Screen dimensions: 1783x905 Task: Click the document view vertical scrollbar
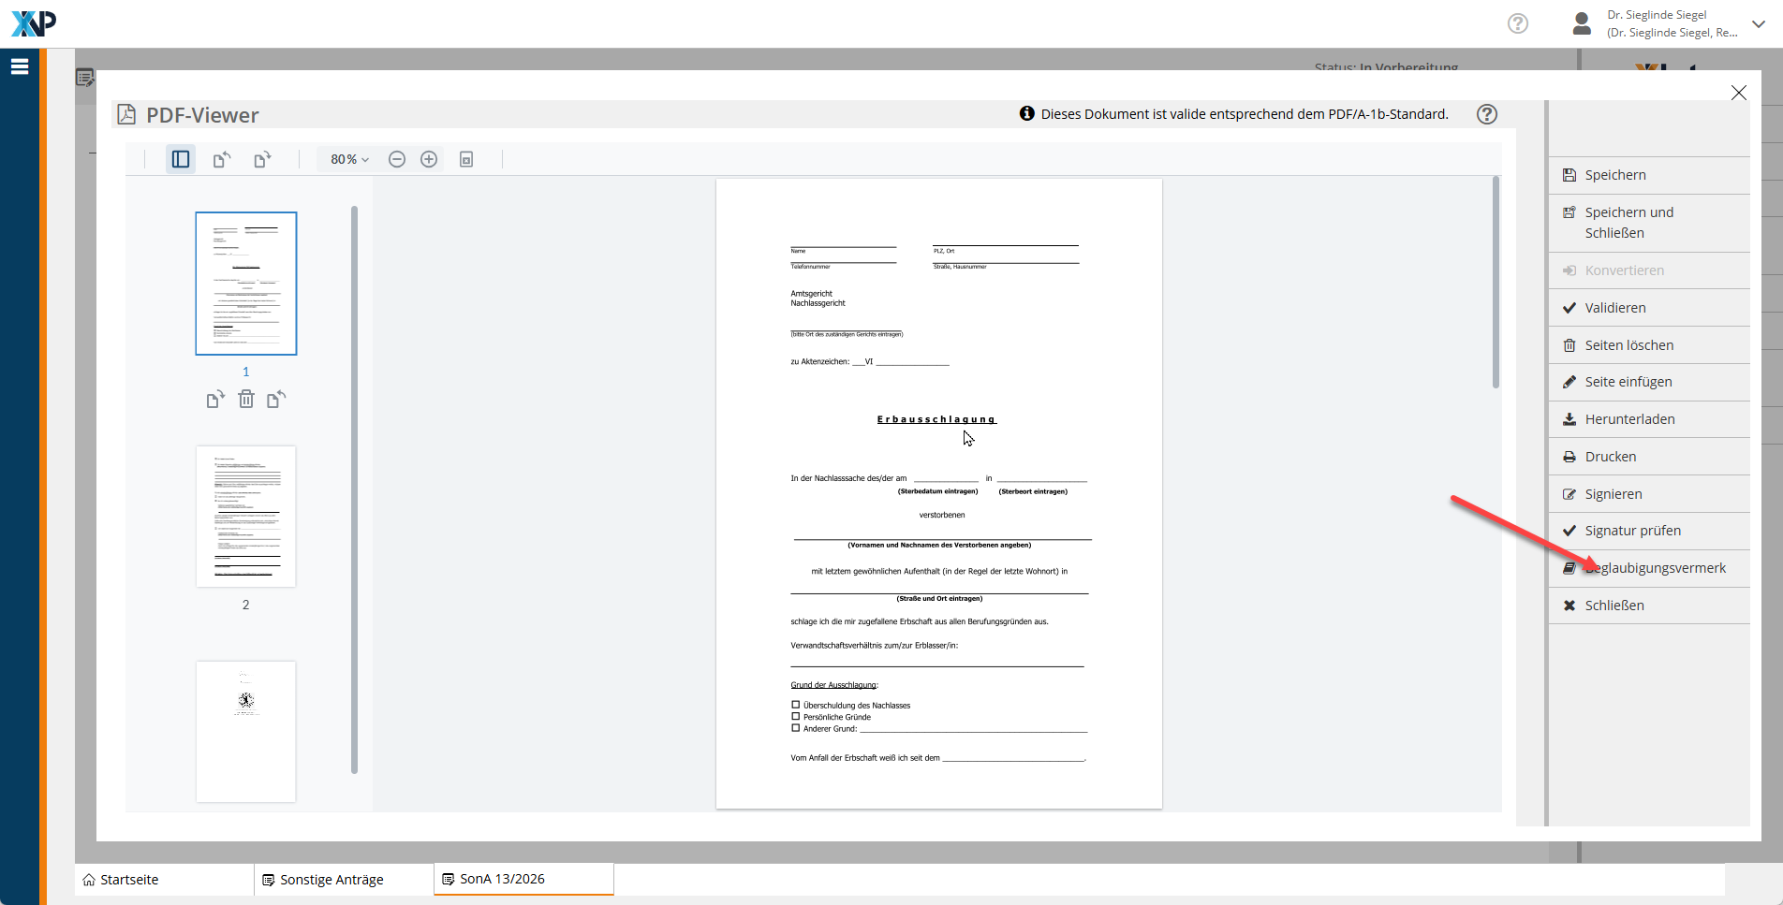pyautogui.click(x=1496, y=281)
